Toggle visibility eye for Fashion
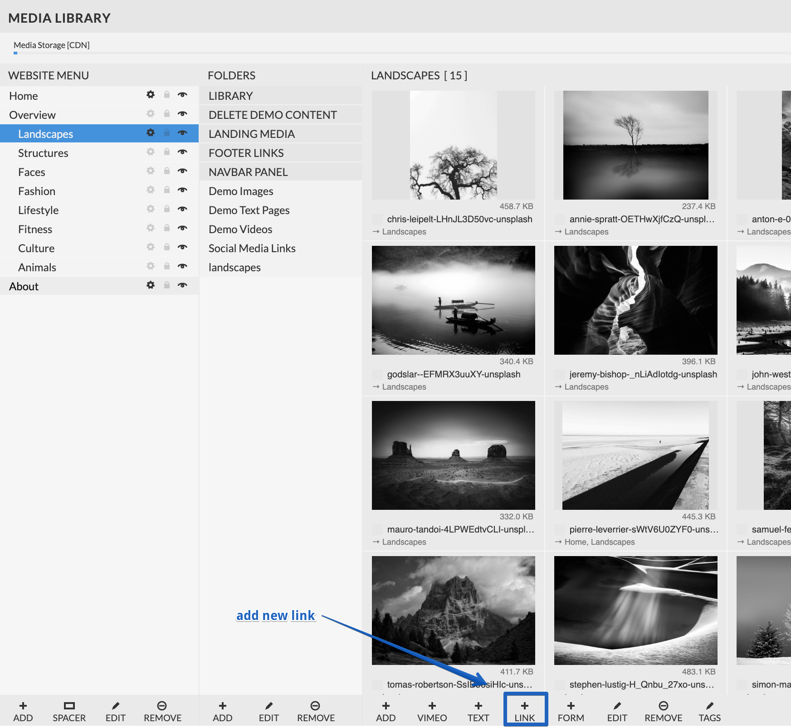This screenshot has height=728, width=791. pos(182,190)
